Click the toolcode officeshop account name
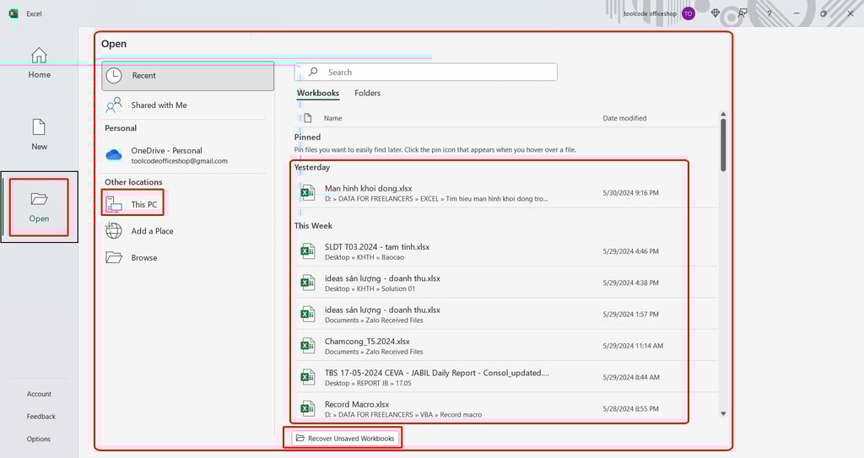The width and height of the screenshot is (864, 458). (650, 13)
